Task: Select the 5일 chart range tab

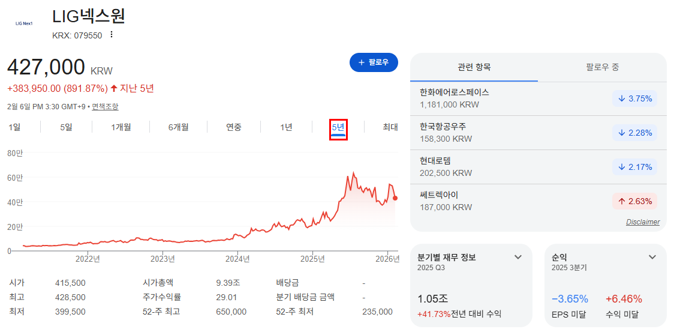Action: pyautogui.click(x=66, y=127)
